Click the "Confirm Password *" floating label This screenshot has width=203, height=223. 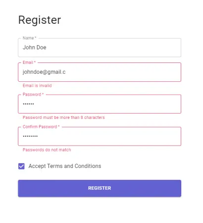pyautogui.click(x=41, y=127)
